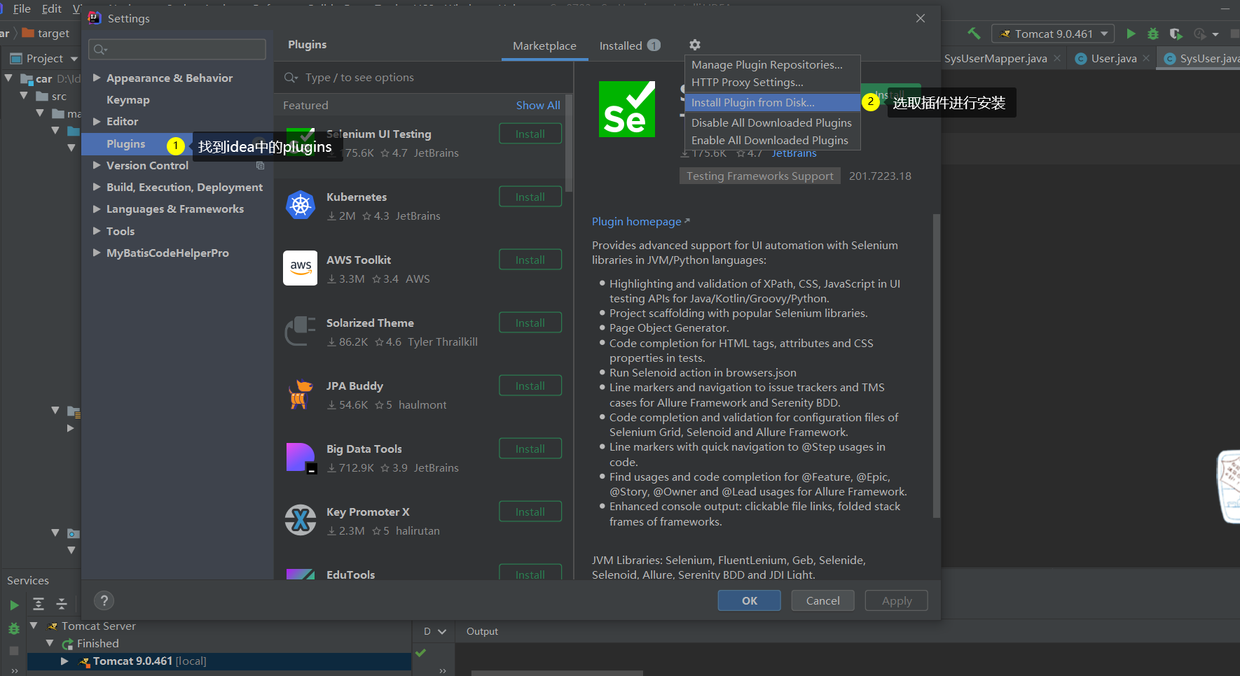
Task: Open the plugins gear settings menu
Action: (x=694, y=45)
